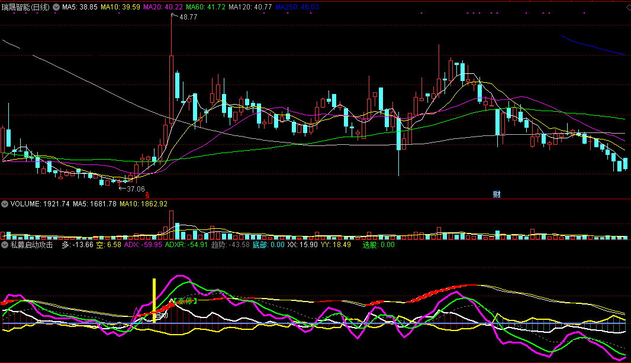Expand the VOLUME panel dropdown arrow
Image resolution: width=631 pixels, height=363 pixels.
pos(4,204)
